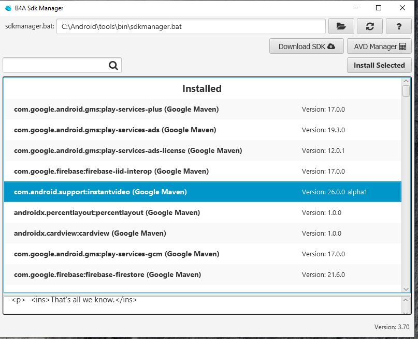The image size is (418, 339).
Task: Click the sdkmanager.bat path field
Action: (191, 26)
